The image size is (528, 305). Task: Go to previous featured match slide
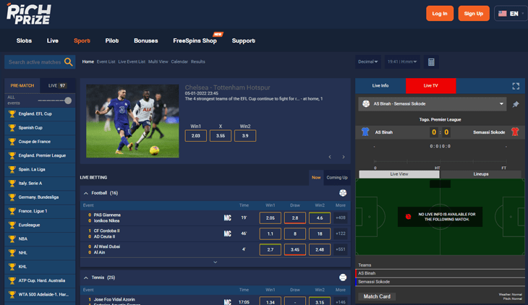pyautogui.click(x=330, y=157)
